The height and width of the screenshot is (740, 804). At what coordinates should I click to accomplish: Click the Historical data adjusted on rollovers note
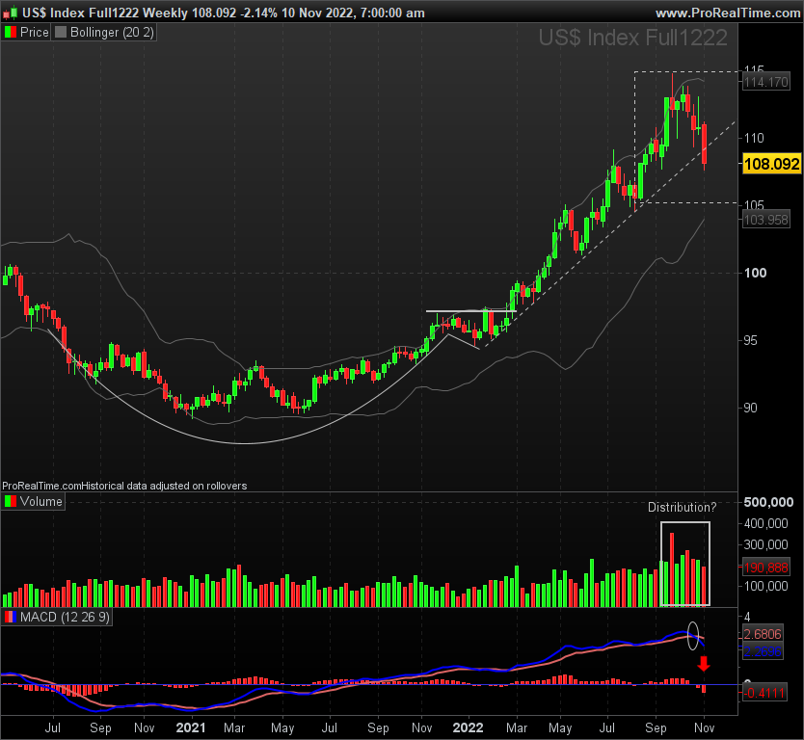(x=164, y=486)
